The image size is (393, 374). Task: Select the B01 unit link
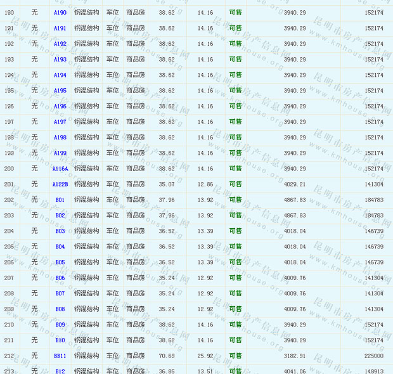tap(60, 200)
